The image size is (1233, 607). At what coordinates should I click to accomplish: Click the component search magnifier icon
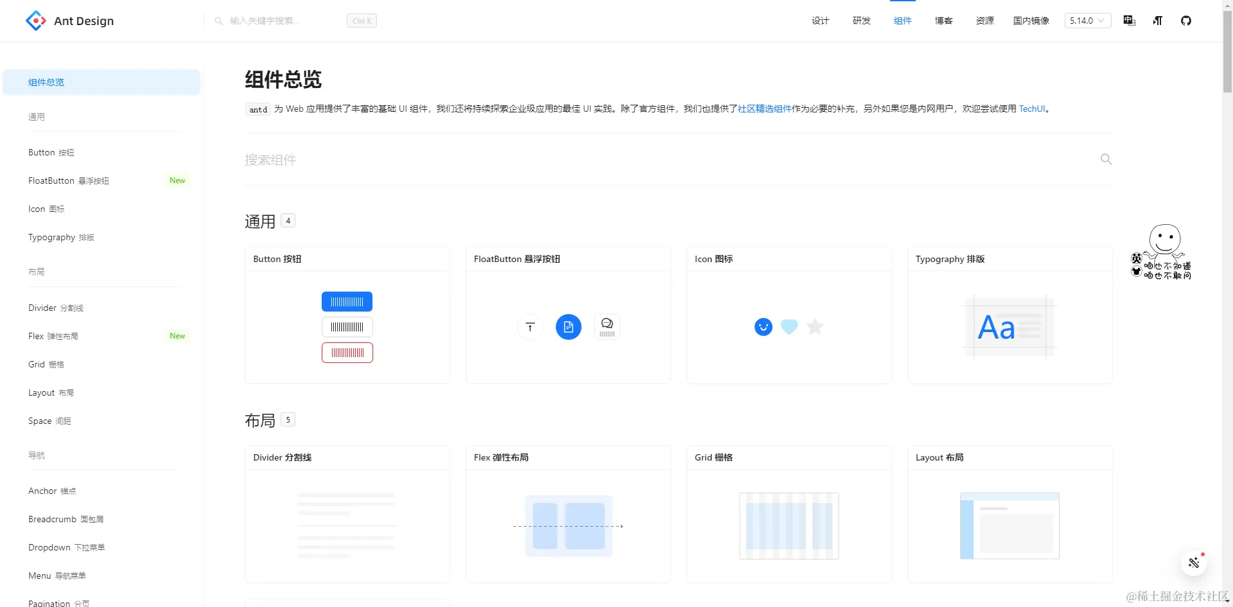[x=1106, y=159]
